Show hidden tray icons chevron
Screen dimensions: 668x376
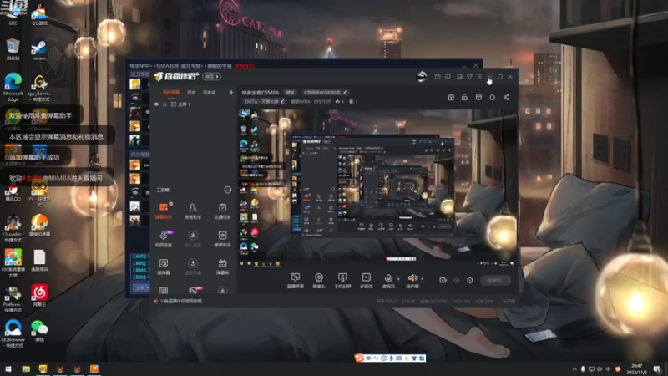(574, 368)
